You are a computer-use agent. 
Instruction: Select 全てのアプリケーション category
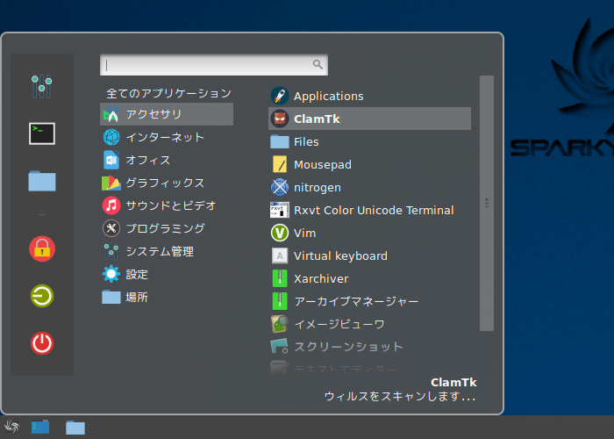[168, 93]
